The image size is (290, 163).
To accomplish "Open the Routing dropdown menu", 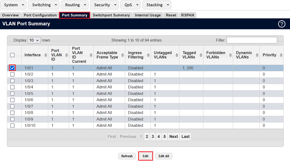I will [75, 5].
